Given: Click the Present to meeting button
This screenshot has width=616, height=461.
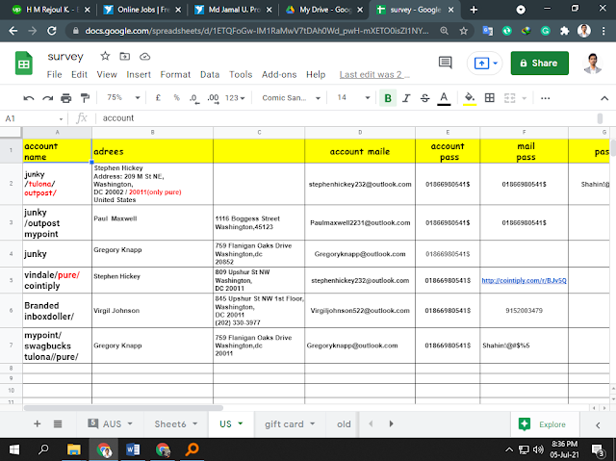Looking at the screenshot, I should point(485,63).
